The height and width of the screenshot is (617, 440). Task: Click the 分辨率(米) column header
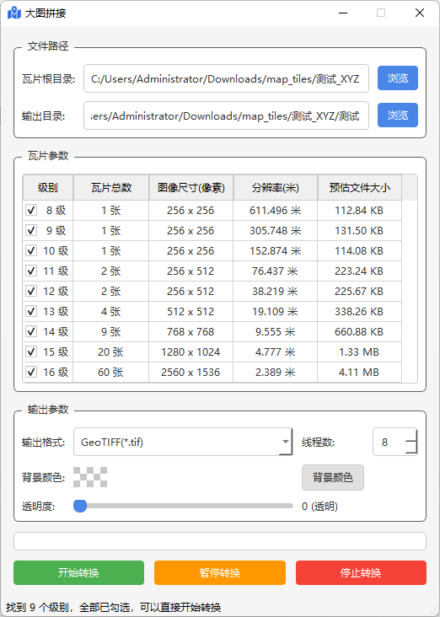click(x=276, y=188)
